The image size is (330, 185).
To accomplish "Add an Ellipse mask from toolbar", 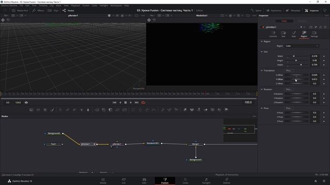I will click(x=140, y=109).
